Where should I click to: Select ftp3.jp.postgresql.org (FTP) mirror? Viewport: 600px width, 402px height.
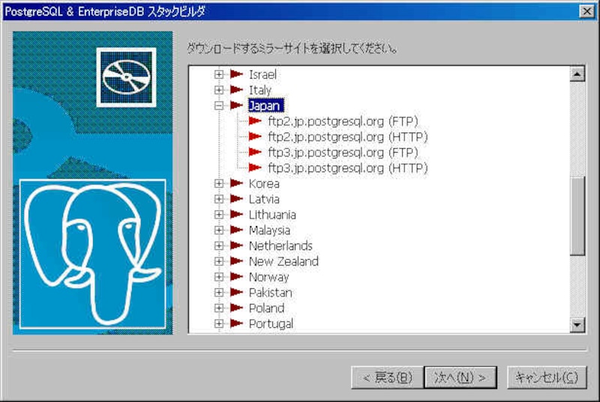(342, 153)
